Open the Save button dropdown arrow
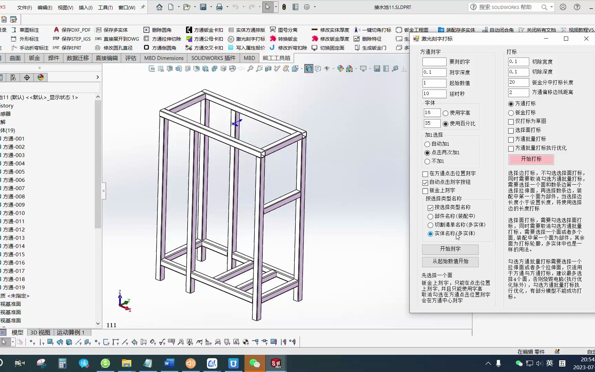 coord(210,7)
